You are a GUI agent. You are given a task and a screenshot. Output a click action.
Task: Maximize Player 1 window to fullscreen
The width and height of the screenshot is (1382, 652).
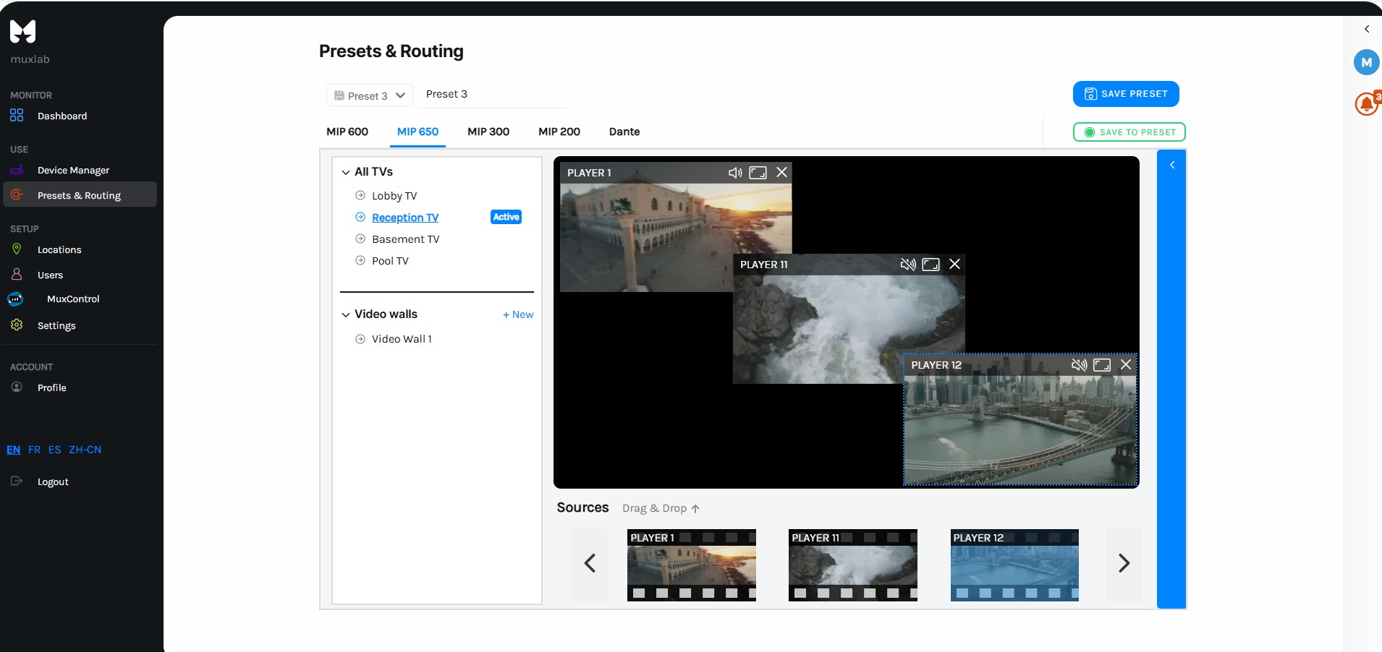tap(758, 173)
